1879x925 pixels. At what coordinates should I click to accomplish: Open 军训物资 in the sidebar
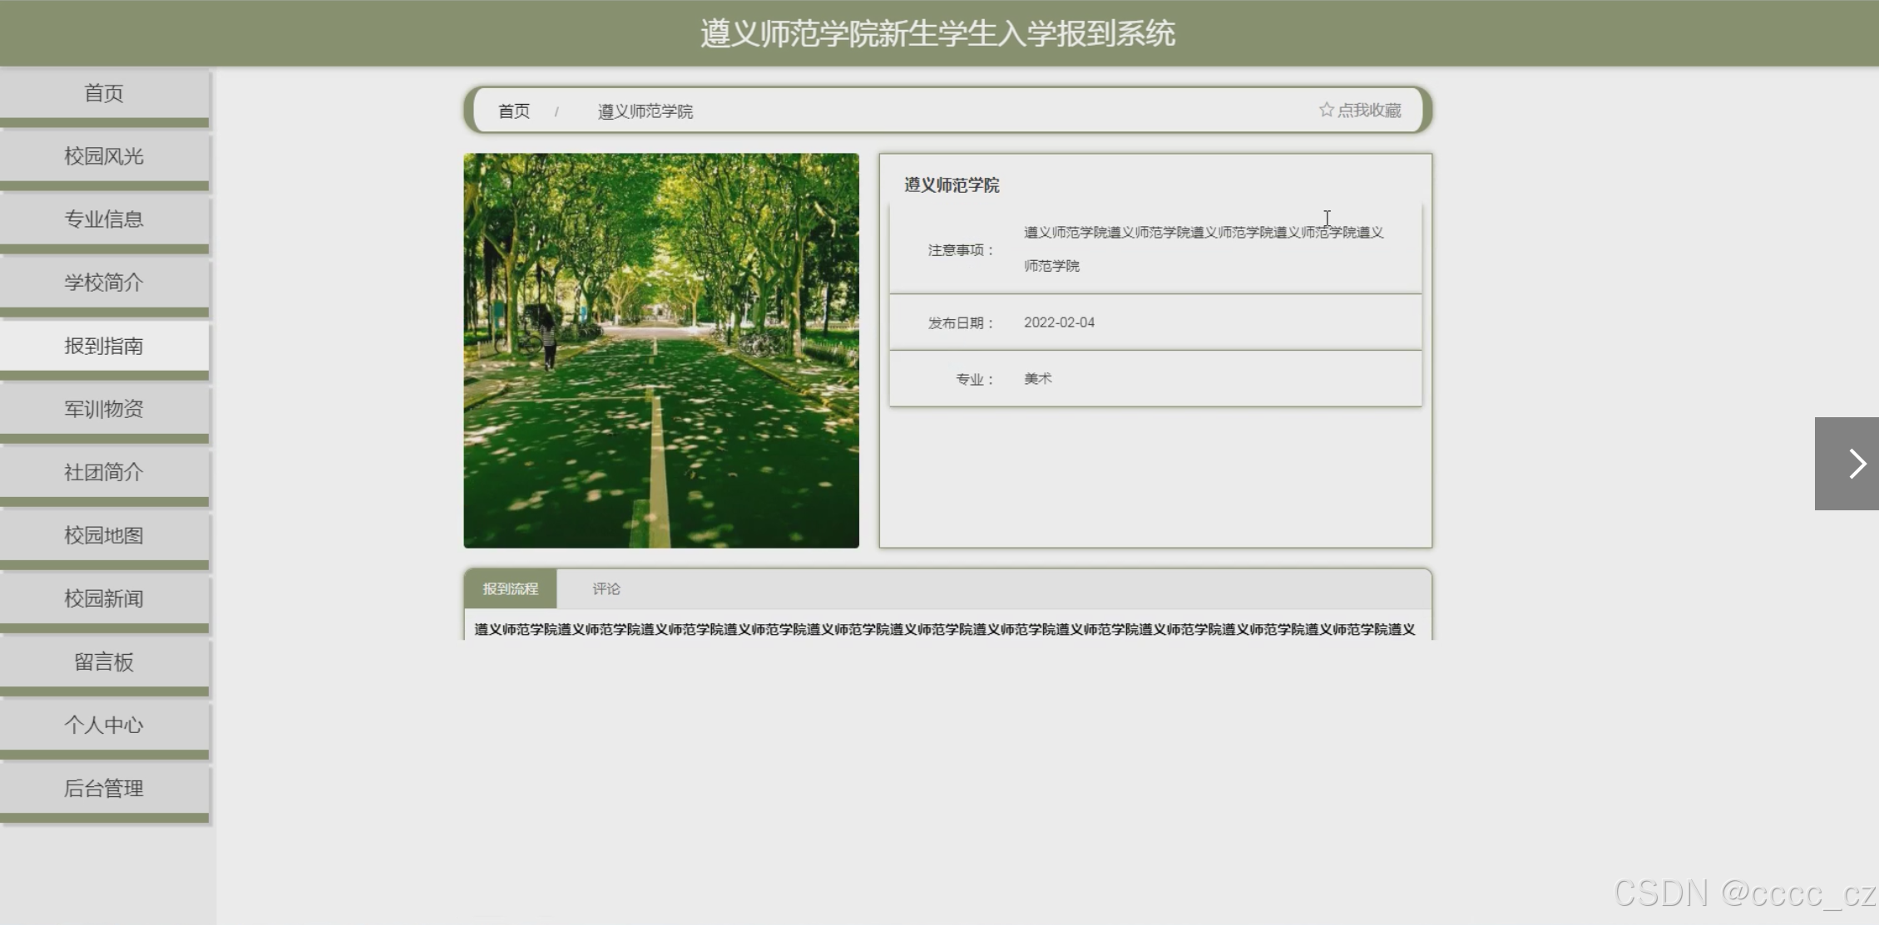pos(104,409)
